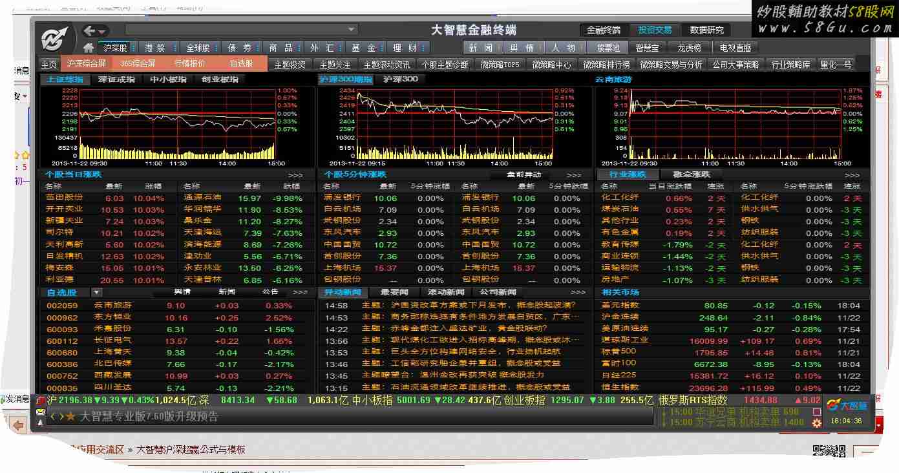Open 智慧宝

pyautogui.click(x=647, y=48)
